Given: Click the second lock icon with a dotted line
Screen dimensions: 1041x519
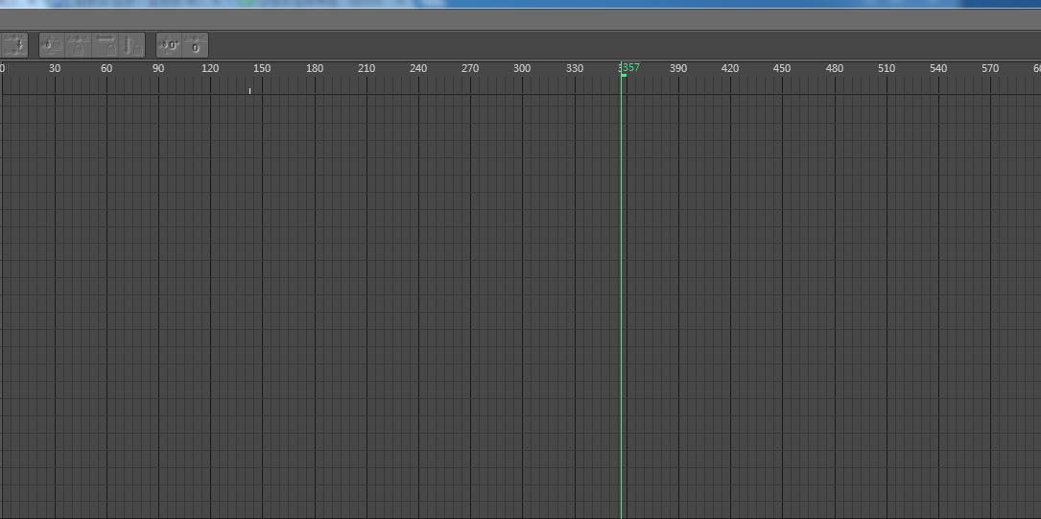Looking at the screenshot, I should click(79, 45).
